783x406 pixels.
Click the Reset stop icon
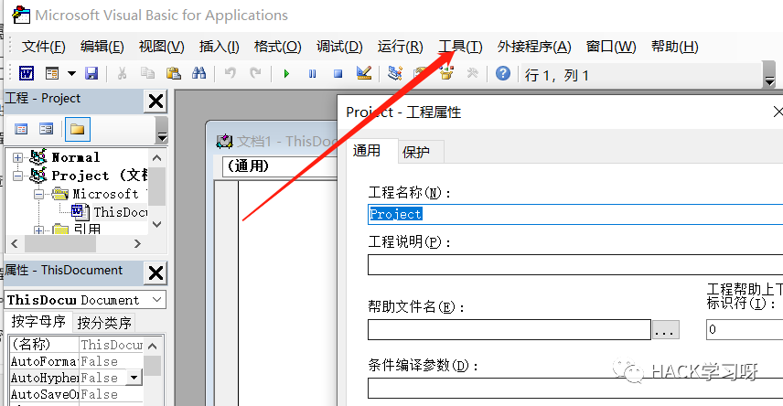[x=338, y=74]
